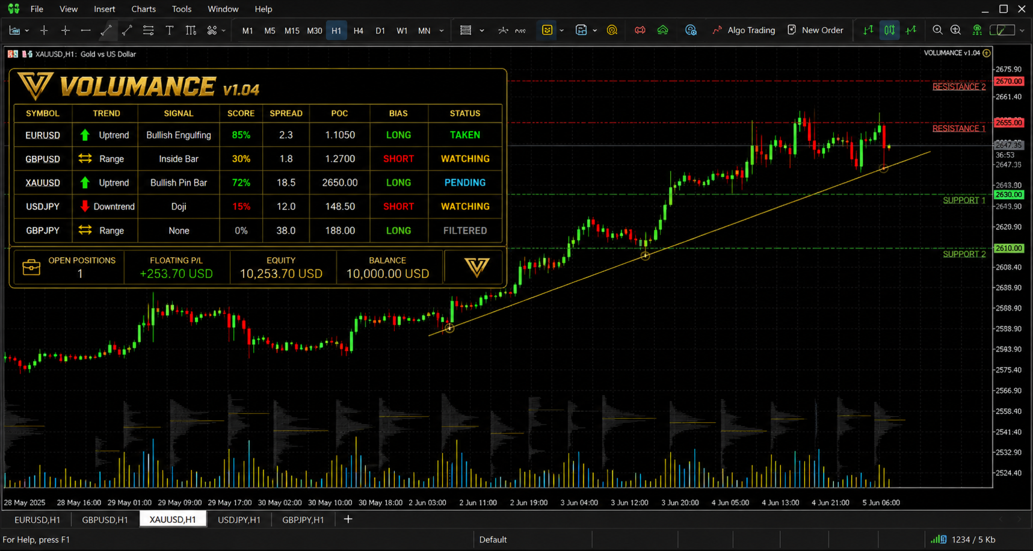Switch chart to M5 timeframe

[270, 31]
